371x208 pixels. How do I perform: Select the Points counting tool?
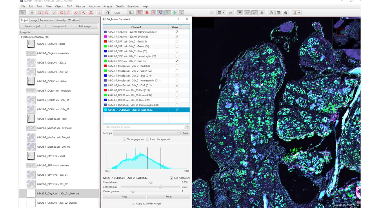click(x=91, y=13)
